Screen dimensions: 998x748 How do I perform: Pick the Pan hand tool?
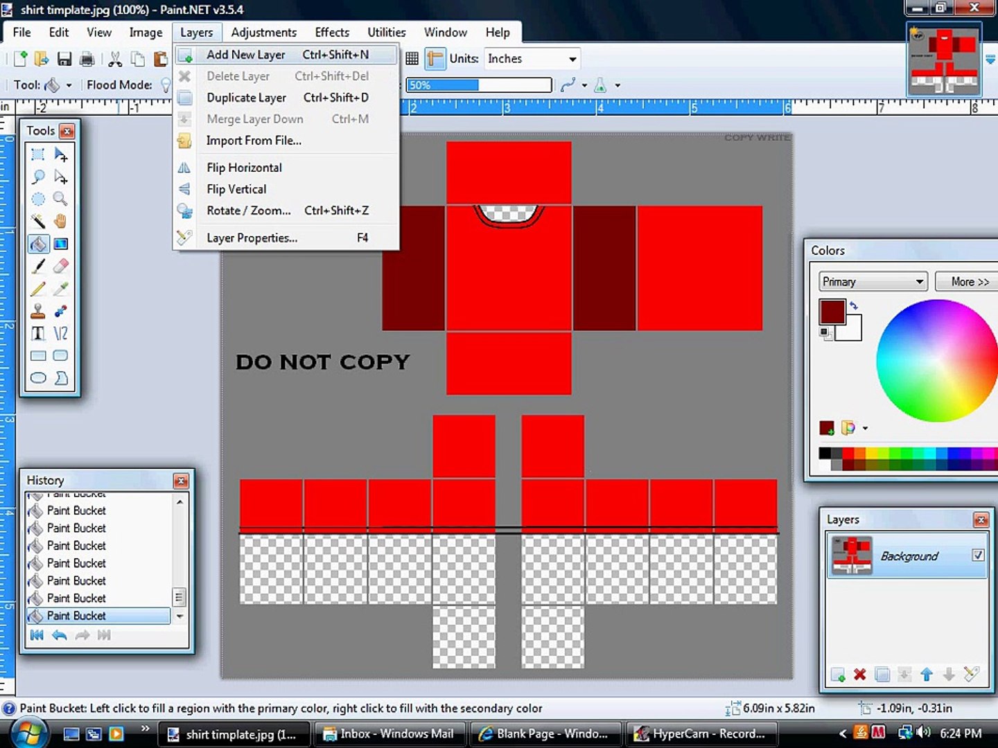click(61, 222)
